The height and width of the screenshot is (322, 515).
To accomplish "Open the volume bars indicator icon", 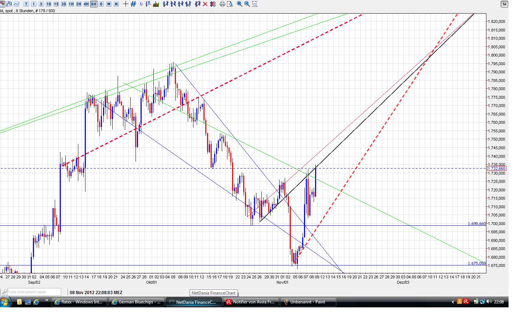I will [156, 4].
